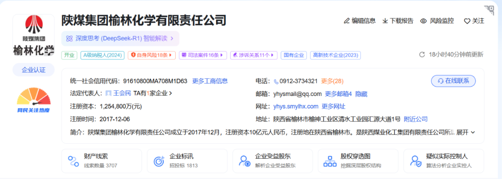This screenshot has width=502, height=179.
Task: Click the DeepSeek-R1 atom icon
Action: coord(69,38)
